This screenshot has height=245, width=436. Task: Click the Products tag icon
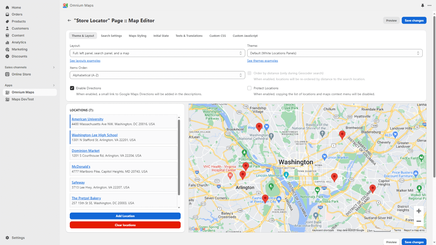tap(7, 22)
